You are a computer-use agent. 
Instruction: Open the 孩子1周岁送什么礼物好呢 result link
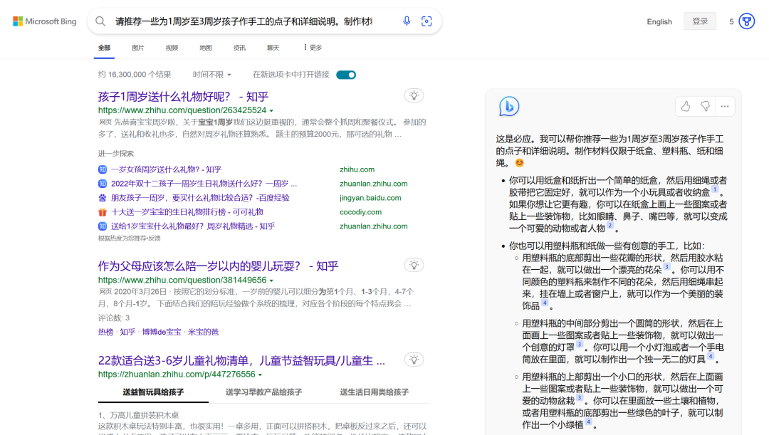[x=183, y=96]
